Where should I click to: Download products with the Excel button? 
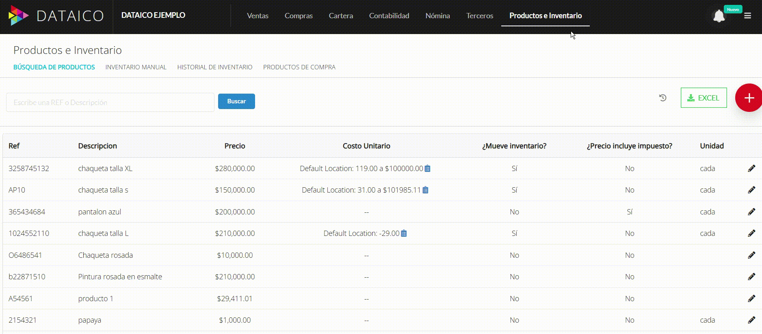[x=704, y=98]
